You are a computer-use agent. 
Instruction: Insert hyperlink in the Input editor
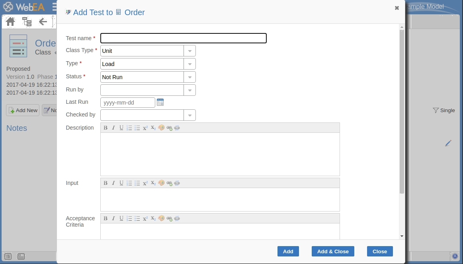[x=169, y=183]
